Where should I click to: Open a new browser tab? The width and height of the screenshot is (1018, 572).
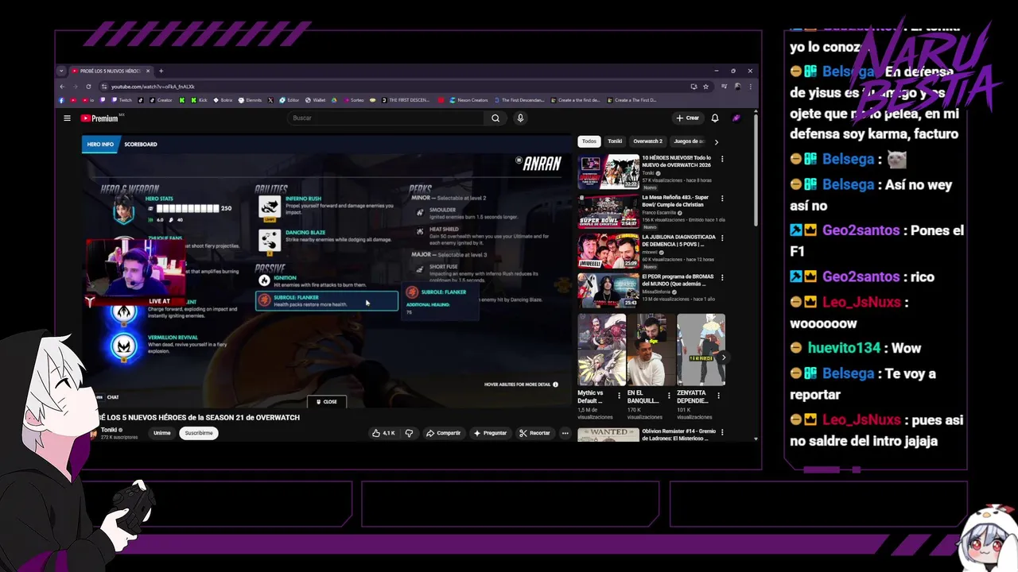coord(161,71)
